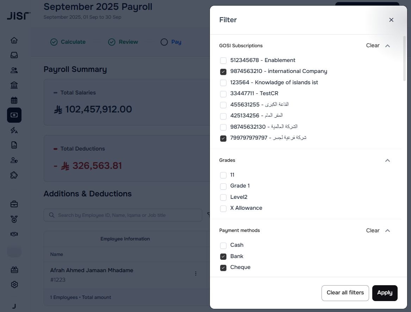Collapse the Grades section chevron
The width and height of the screenshot is (411, 312).
[387, 160]
